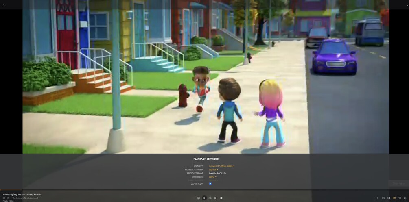Open the dimmed Subtitle Size dropdown
The width and height of the screenshot is (409, 202).
pyautogui.click(x=214, y=180)
